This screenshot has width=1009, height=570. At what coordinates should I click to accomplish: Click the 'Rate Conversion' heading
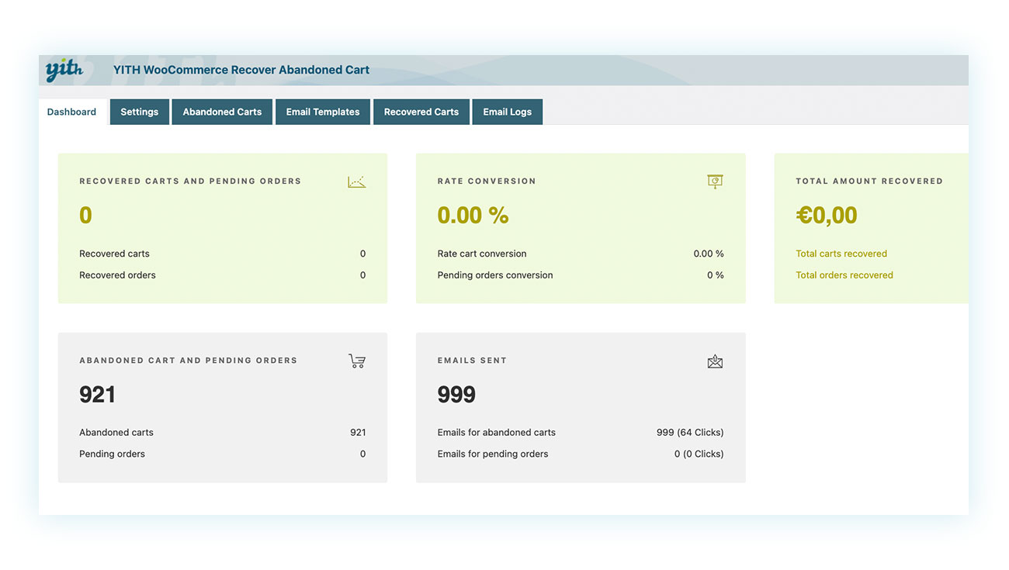click(x=487, y=181)
